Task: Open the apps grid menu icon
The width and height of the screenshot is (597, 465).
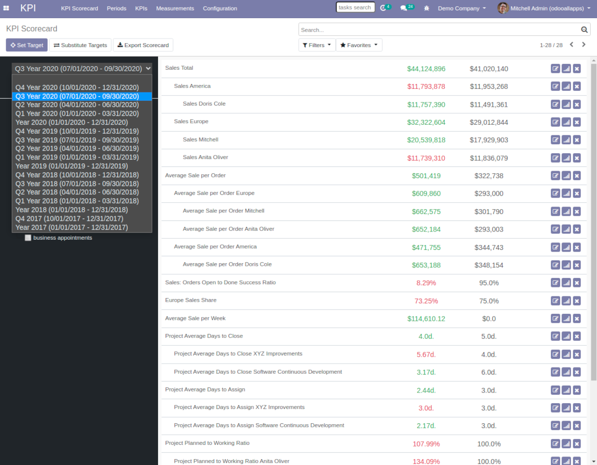Action: [x=6, y=8]
